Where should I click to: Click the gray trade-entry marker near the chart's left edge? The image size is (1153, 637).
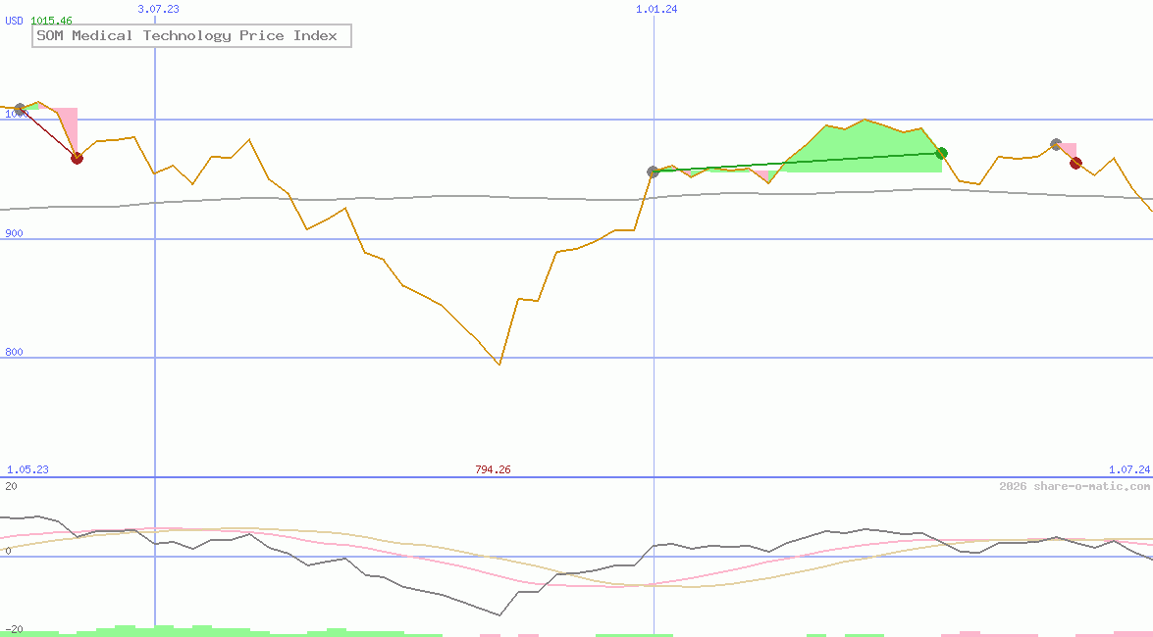click(x=19, y=109)
